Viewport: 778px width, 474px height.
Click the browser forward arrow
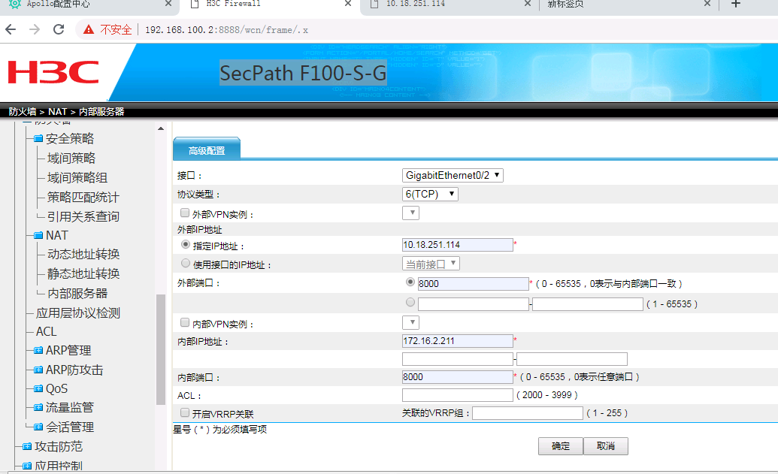[x=35, y=30]
